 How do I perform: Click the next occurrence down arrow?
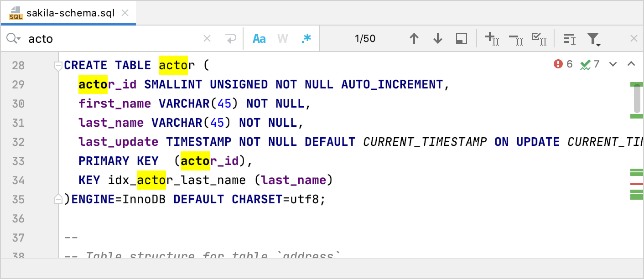pyautogui.click(x=437, y=38)
